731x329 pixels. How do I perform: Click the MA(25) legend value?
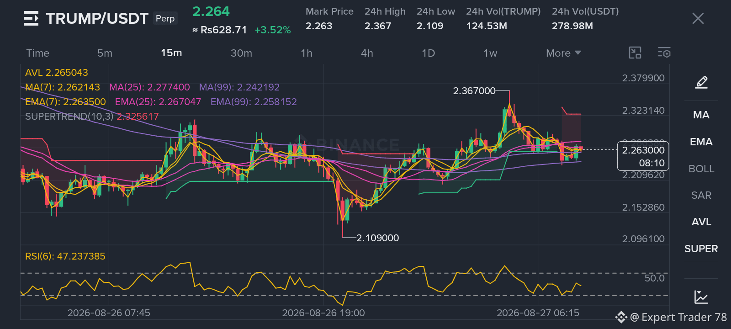[149, 87]
